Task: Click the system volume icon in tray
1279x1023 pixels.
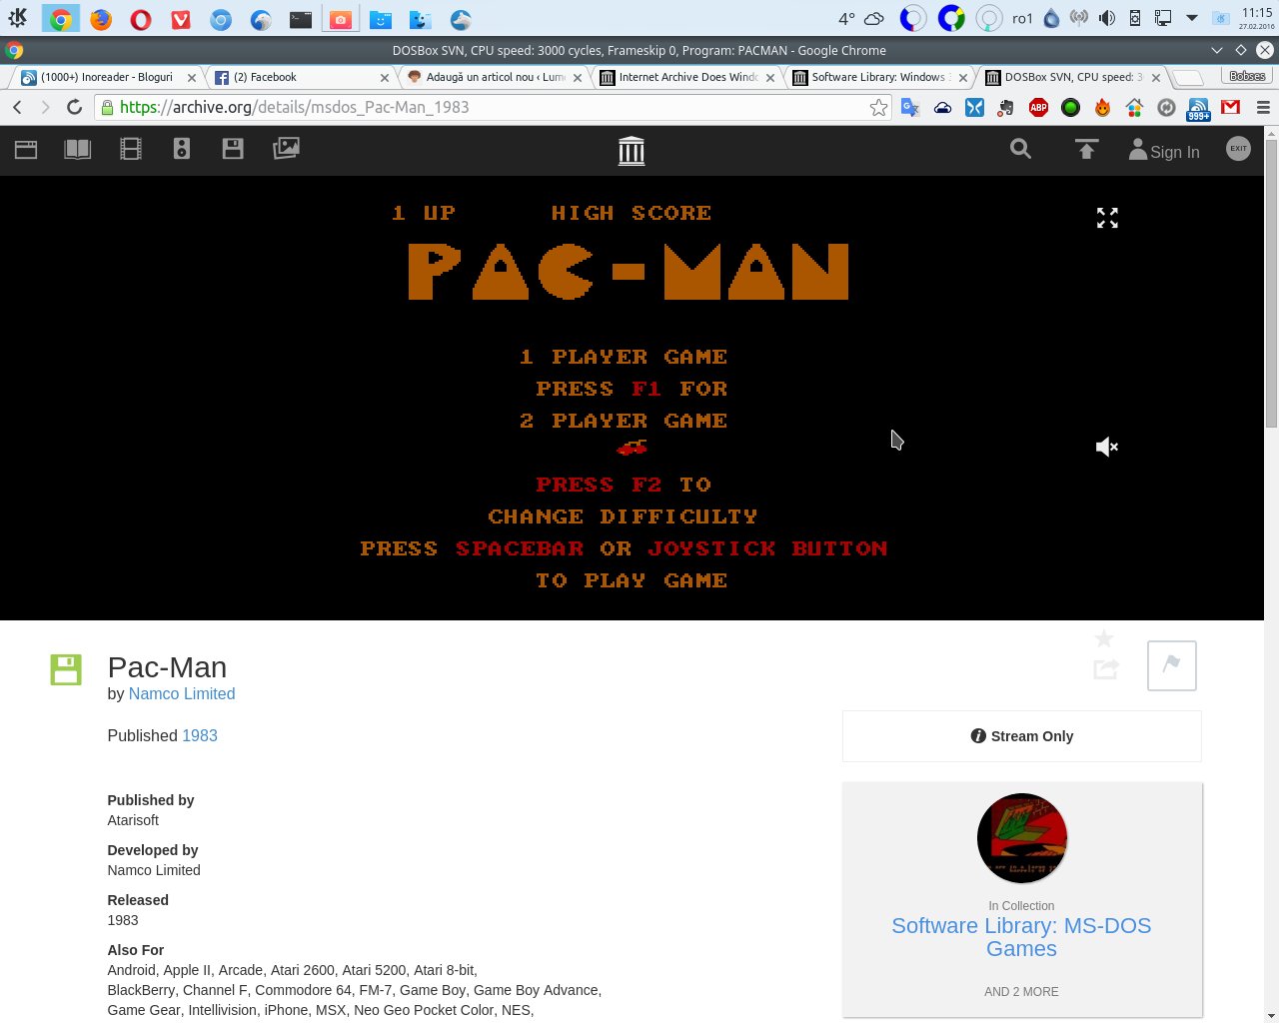Action: coord(1107,18)
